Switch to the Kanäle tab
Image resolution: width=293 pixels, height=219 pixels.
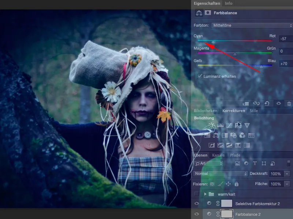tap(218, 155)
